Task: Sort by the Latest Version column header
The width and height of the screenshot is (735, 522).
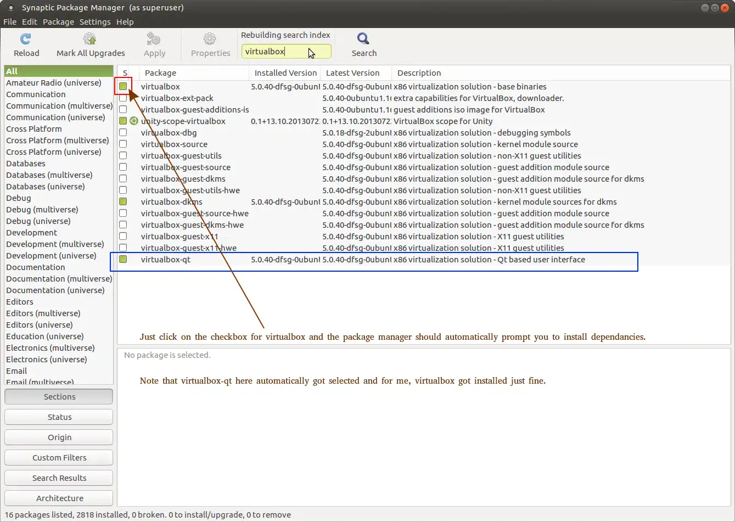Action: [x=356, y=73]
